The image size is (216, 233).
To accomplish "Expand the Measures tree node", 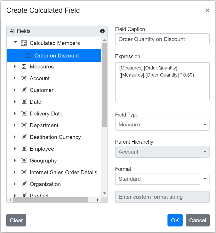I will (15, 66).
